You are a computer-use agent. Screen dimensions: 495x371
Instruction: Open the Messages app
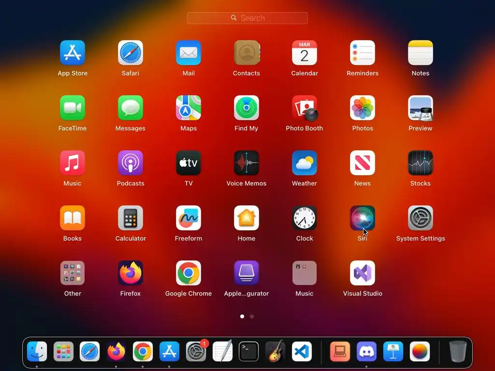pyautogui.click(x=131, y=108)
